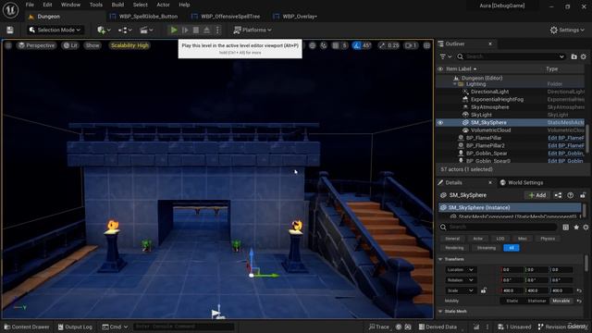The image size is (592, 333).
Task: Open the play options three-dot menu
Action: point(217,30)
